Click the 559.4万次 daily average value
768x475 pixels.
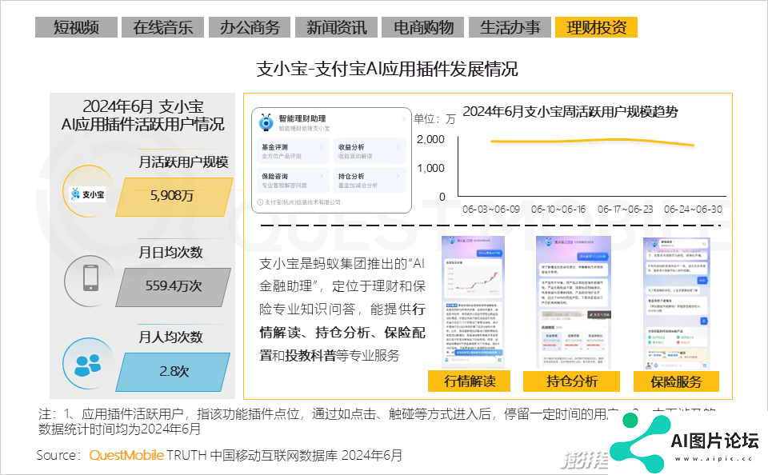pos(174,286)
